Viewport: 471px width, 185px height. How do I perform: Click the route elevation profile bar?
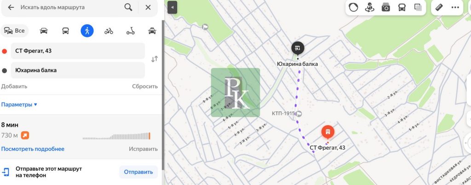[x=116, y=136]
